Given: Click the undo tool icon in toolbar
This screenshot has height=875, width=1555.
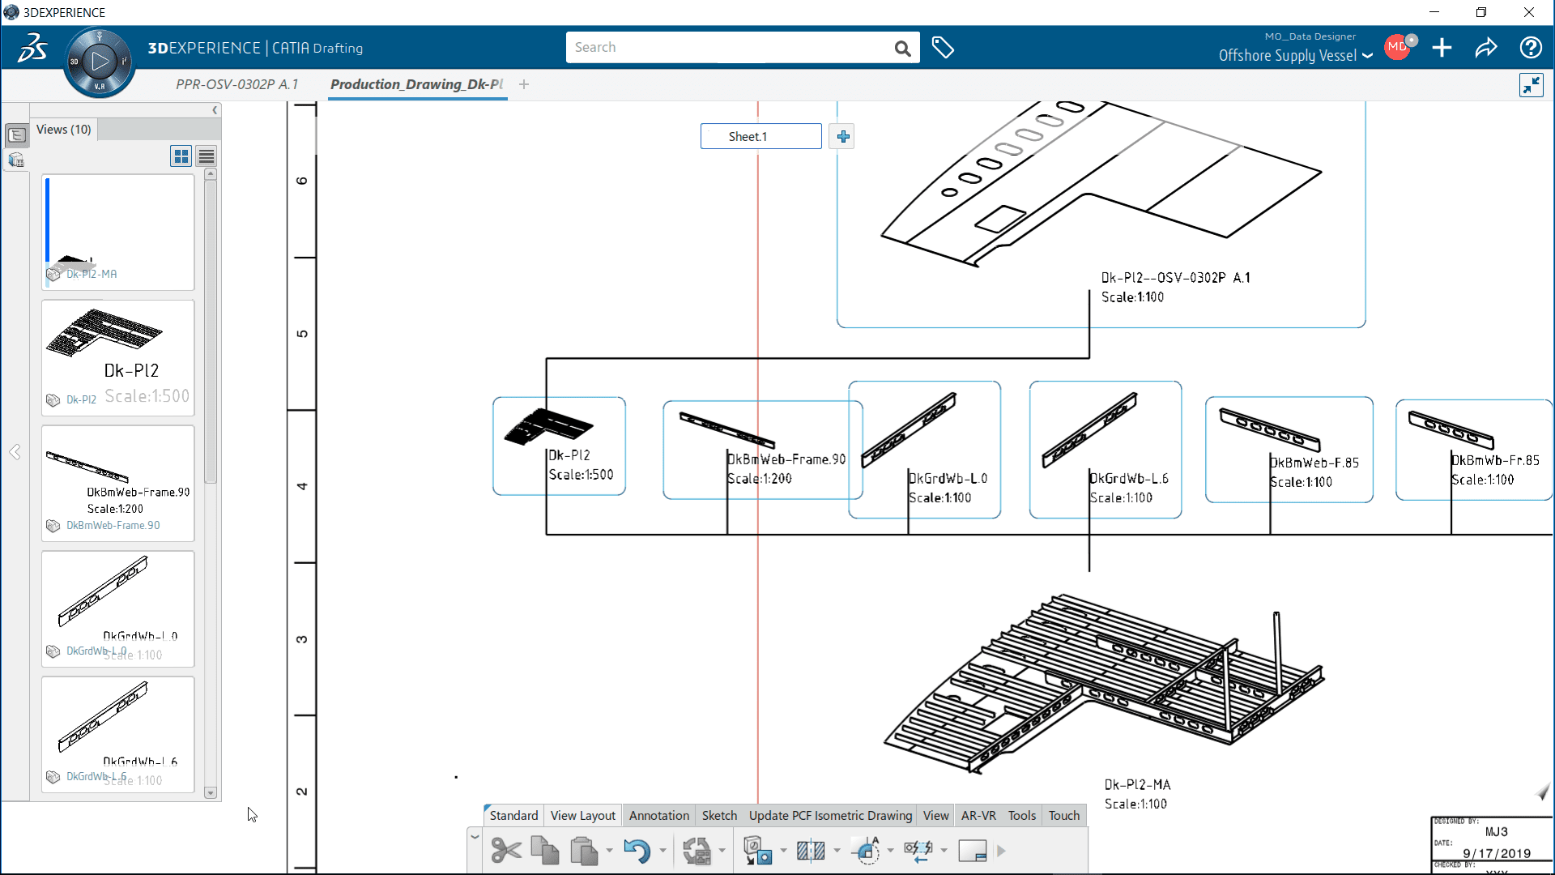Looking at the screenshot, I should pos(637,849).
